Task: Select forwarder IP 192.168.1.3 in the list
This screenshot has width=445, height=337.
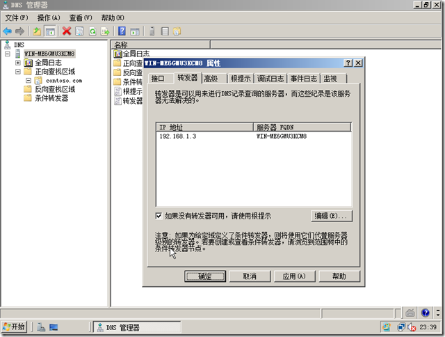Action: tap(178, 136)
